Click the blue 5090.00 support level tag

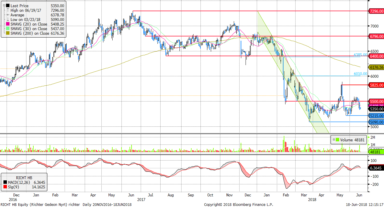[x=377, y=122]
